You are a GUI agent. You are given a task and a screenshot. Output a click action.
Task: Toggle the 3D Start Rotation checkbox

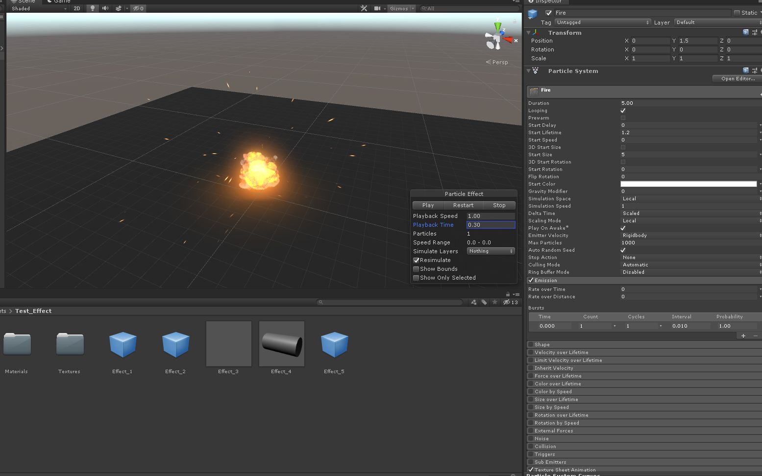tap(623, 162)
